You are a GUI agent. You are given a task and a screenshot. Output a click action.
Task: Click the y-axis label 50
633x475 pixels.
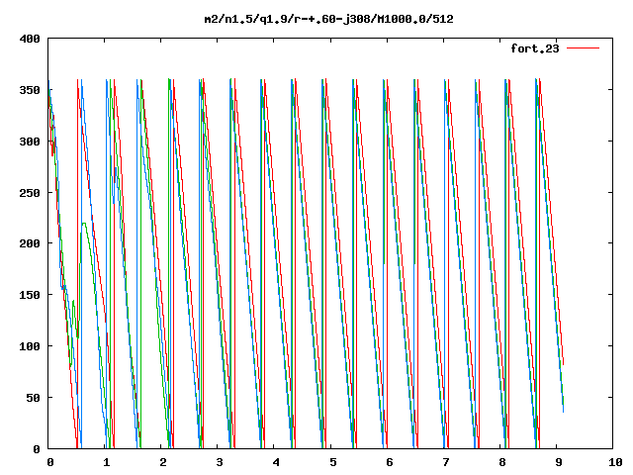point(34,398)
